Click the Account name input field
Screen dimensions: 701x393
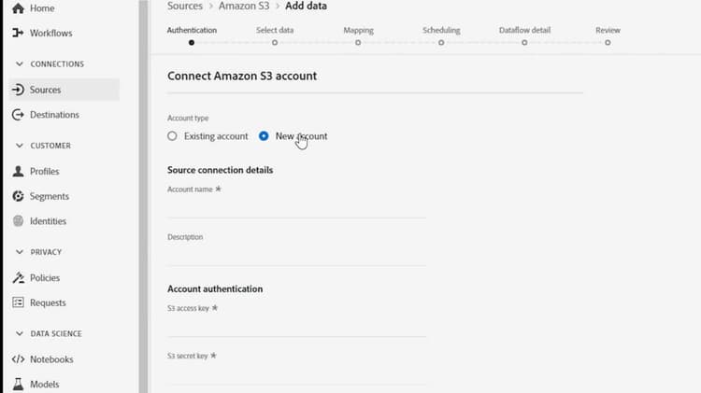point(296,208)
